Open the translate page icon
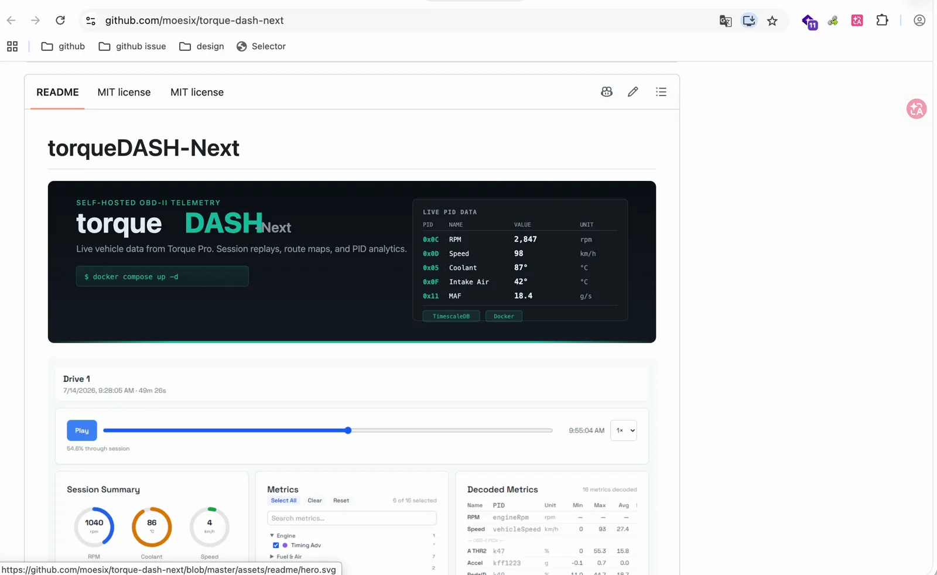937x575 pixels. (726, 21)
